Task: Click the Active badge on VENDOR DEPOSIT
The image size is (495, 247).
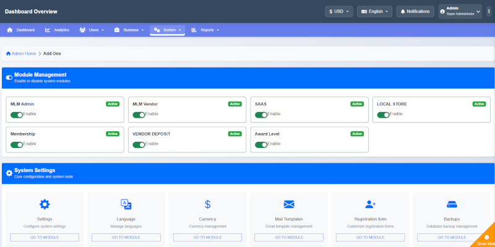Action: (x=235, y=134)
